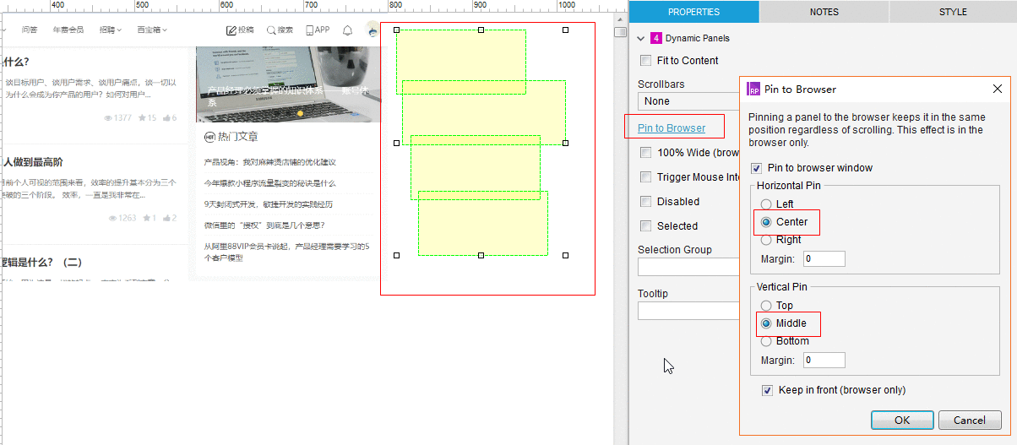Click the yellow carousel dot on banner
This screenshot has height=445, width=1017.
pyautogui.click(x=300, y=112)
